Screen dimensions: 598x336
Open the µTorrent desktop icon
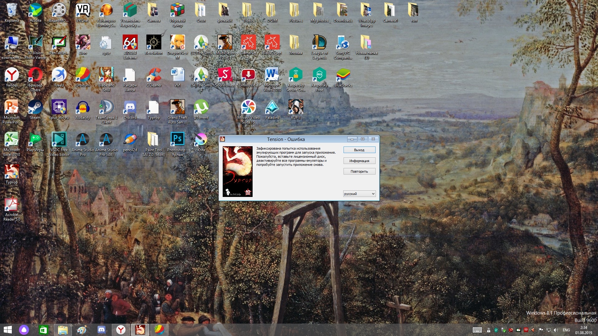201,110
